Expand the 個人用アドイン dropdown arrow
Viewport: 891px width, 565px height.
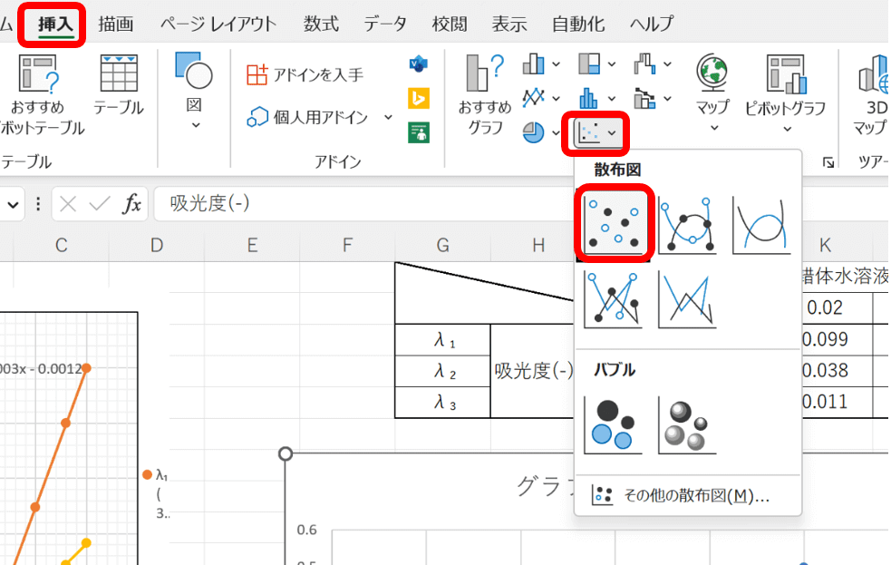pyautogui.click(x=388, y=117)
